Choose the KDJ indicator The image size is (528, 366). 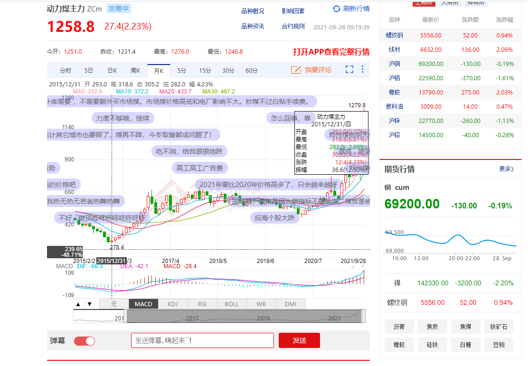[173, 304]
